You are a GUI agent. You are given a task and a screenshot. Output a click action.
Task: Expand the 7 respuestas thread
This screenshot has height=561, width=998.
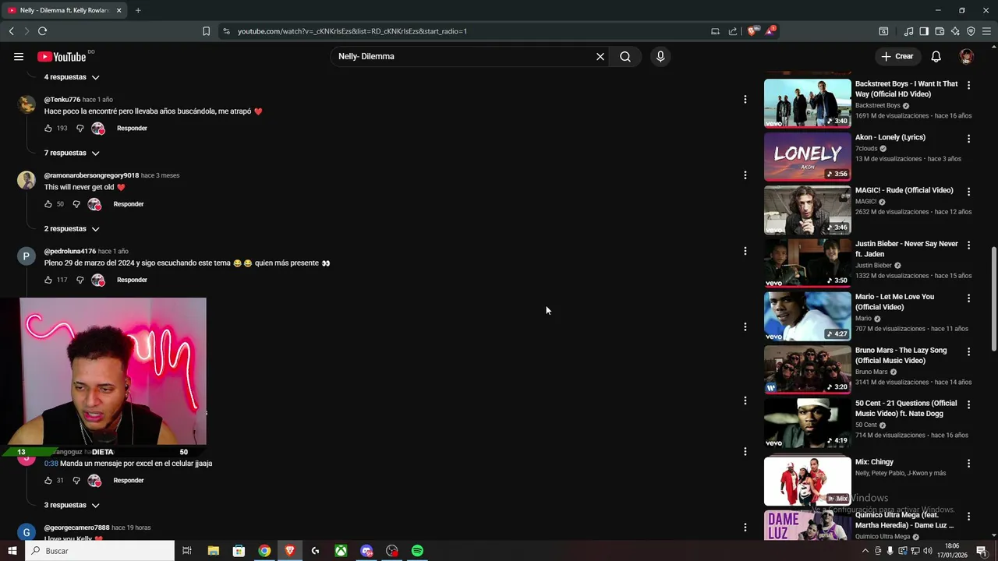pyautogui.click(x=72, y=153)
